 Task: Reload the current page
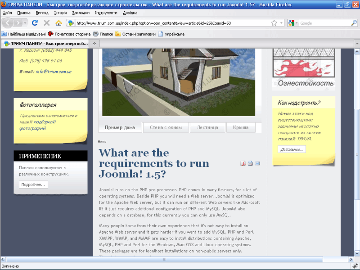point(35,23)
